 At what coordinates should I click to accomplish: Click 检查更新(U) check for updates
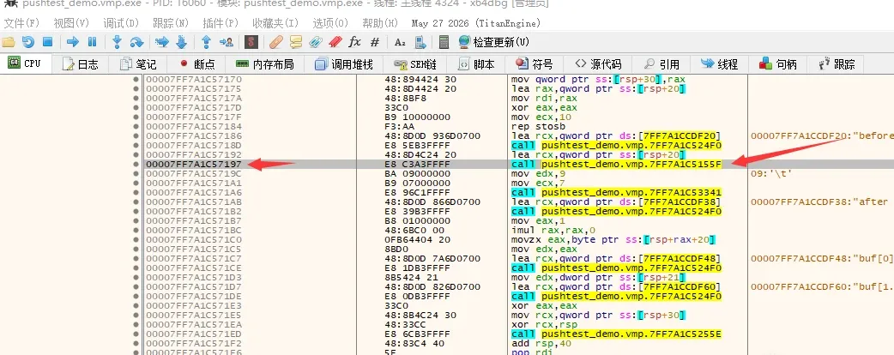(x=493, y=42)
